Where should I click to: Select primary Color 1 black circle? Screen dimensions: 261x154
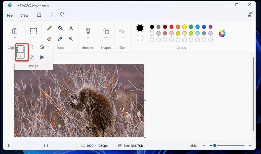pos(140,28)
